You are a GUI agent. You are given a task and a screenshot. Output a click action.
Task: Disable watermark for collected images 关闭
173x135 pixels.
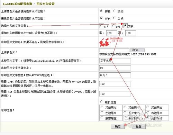point(114,18)
